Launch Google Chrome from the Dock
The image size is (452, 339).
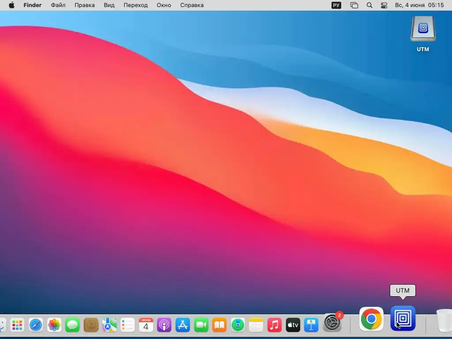point(371,319)
